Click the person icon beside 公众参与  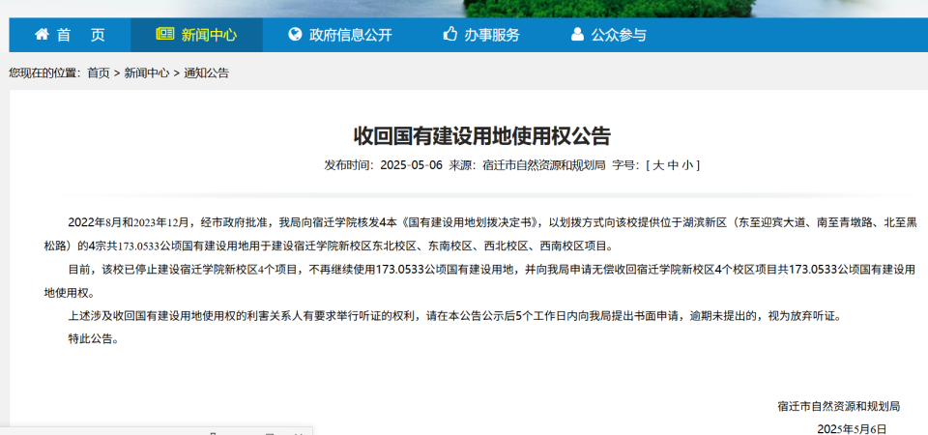tap(577, 35)
